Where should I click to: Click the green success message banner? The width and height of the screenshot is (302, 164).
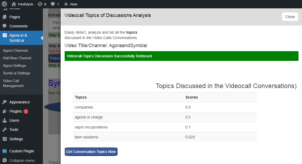[x=181, y=56]
